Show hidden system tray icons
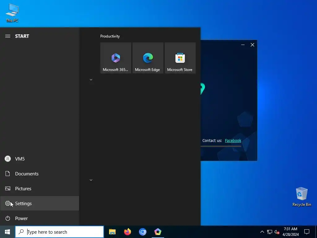This screenshot has height=238, width=317. (x=262, y=232)
